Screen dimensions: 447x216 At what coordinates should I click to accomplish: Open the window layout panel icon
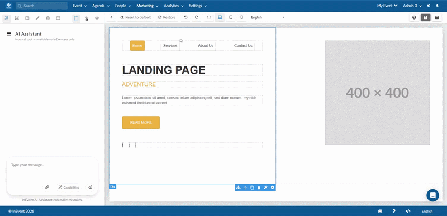pos(58,18)
